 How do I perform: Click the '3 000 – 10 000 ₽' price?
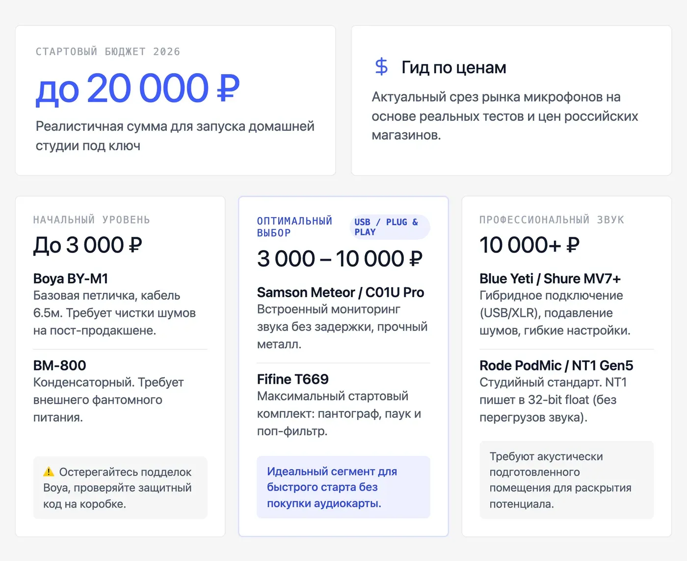[x=340, y=258]
